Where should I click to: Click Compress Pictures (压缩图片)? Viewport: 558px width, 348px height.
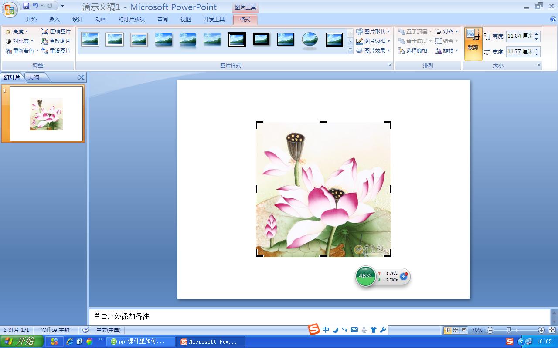click(56, 32)
